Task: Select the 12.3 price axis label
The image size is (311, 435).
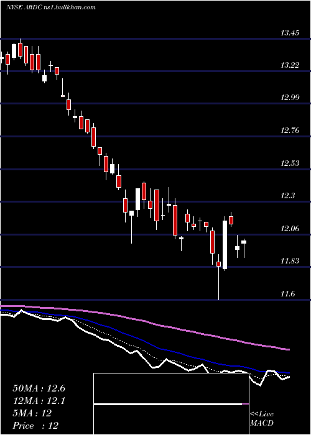Action: pyautogui.click(x=287, y=196)
